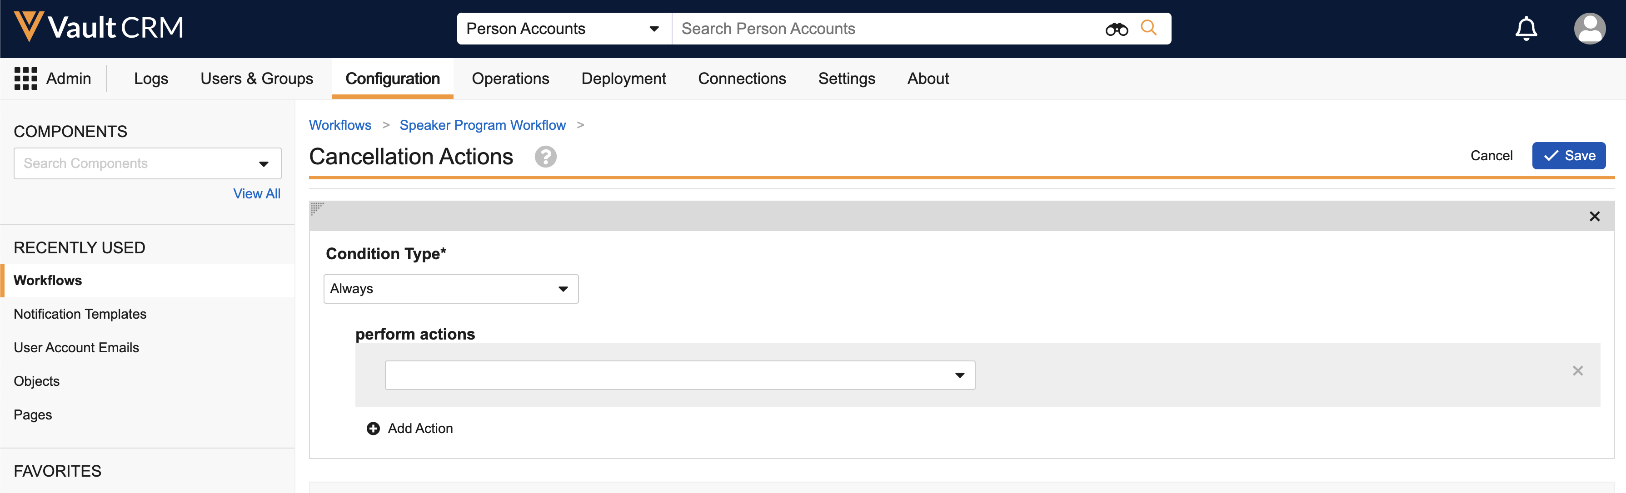Open the Users & Groups tab
The image size is (1626, 493).
(256, 79)
